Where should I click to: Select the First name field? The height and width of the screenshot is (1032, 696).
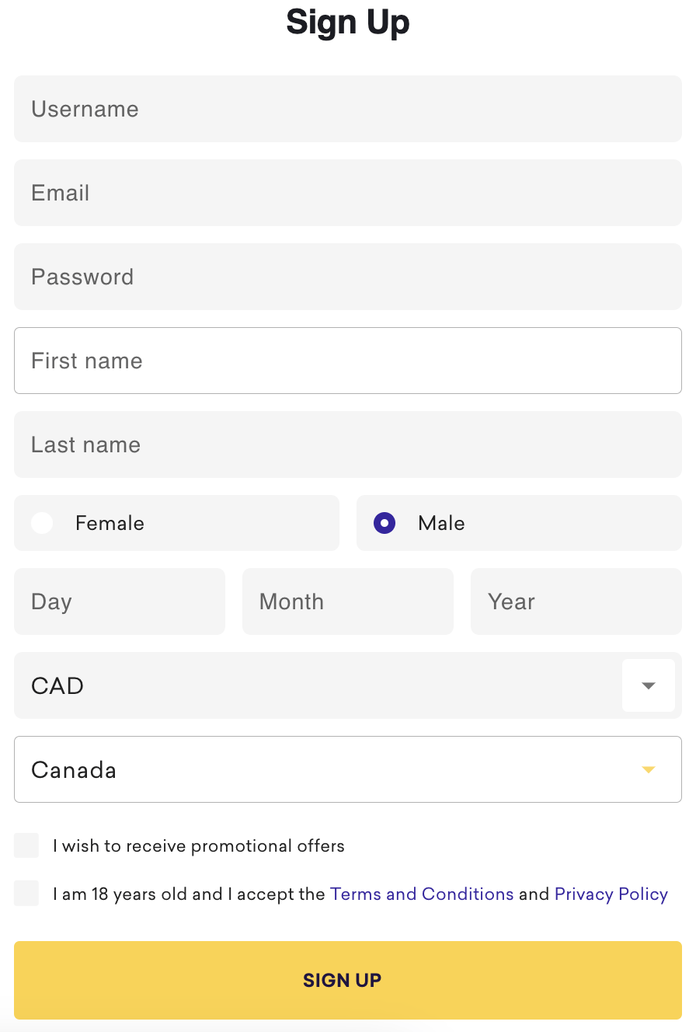click(x=347, y=361)
